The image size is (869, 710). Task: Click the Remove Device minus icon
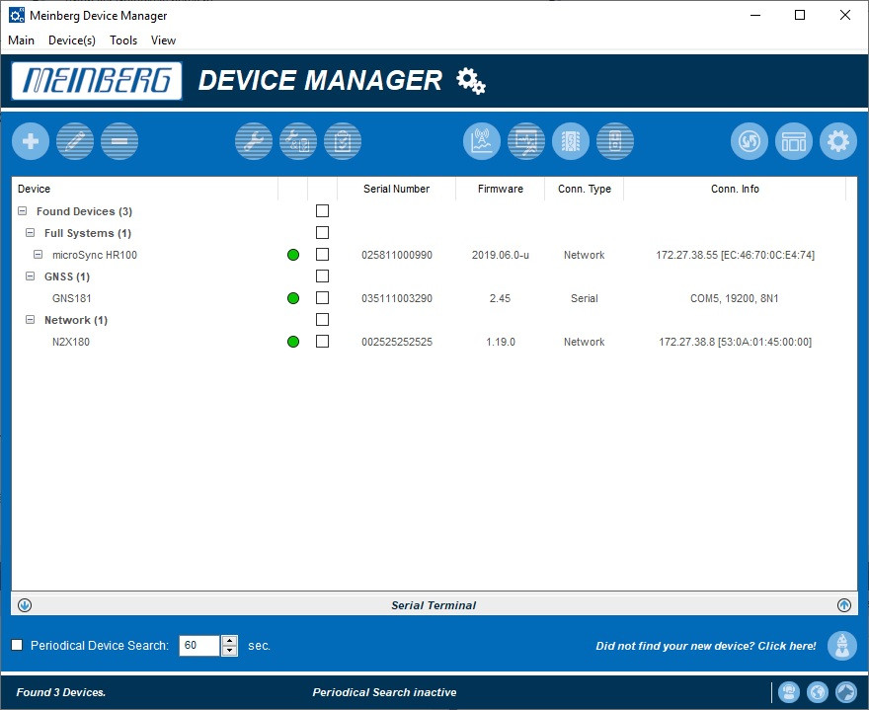tap(119, 142)
